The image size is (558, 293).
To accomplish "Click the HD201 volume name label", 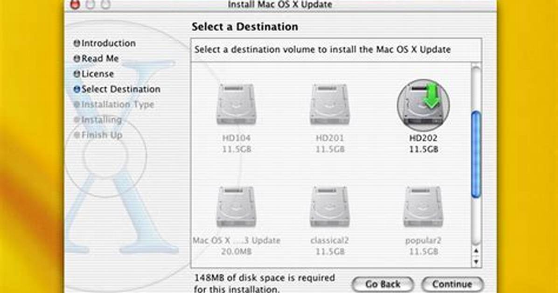I will point(330,138).
